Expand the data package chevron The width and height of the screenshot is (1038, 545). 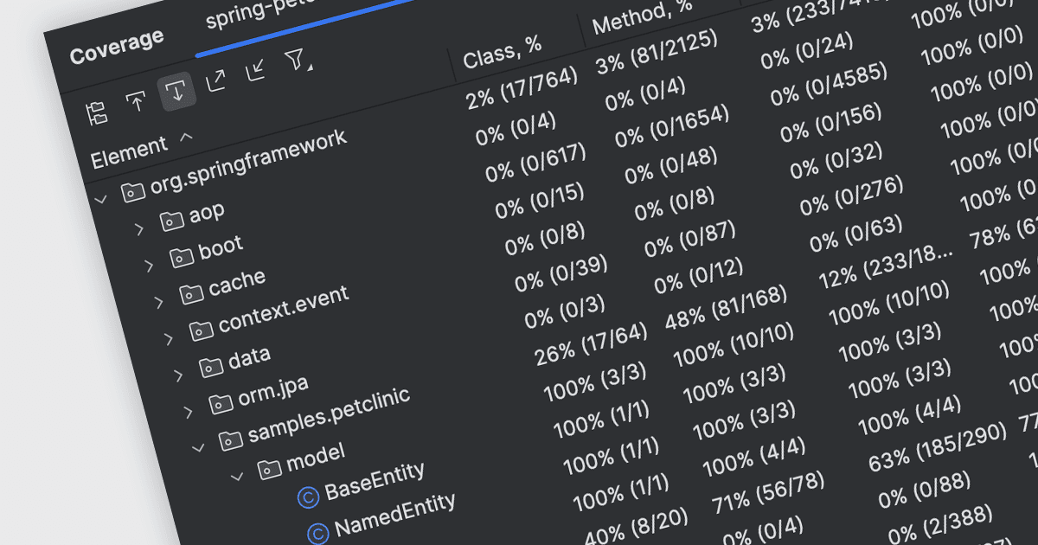[178, 375]
